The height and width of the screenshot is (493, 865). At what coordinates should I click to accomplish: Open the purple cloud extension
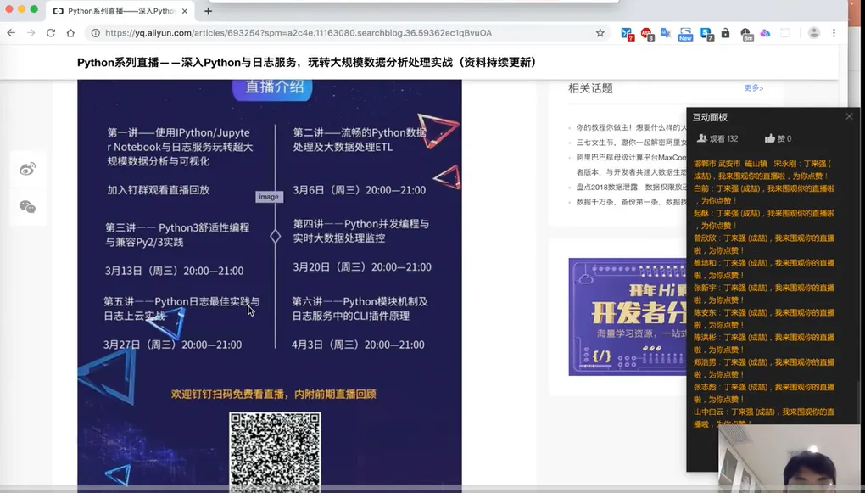click(x=765, y=33)
